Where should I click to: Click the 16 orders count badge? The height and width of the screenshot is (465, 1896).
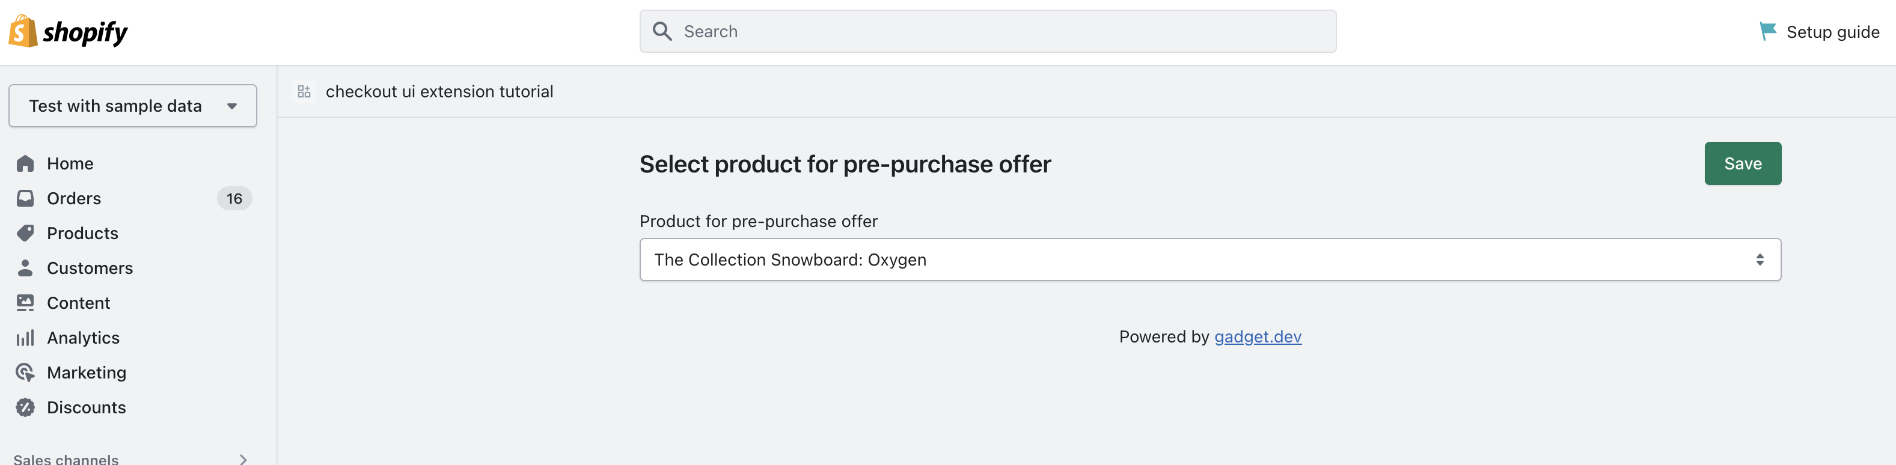point(234,199)
